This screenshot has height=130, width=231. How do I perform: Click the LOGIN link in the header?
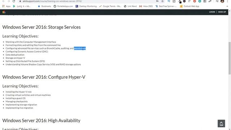coord(212,12)
